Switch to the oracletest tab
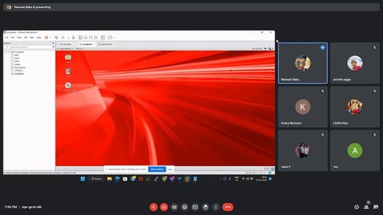 (x=87, y=44)
